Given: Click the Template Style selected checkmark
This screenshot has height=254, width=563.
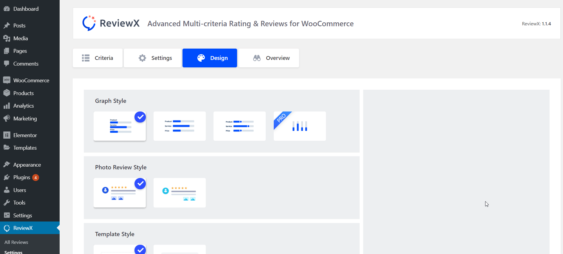Looking at the screenshot, I should (140, 250).
